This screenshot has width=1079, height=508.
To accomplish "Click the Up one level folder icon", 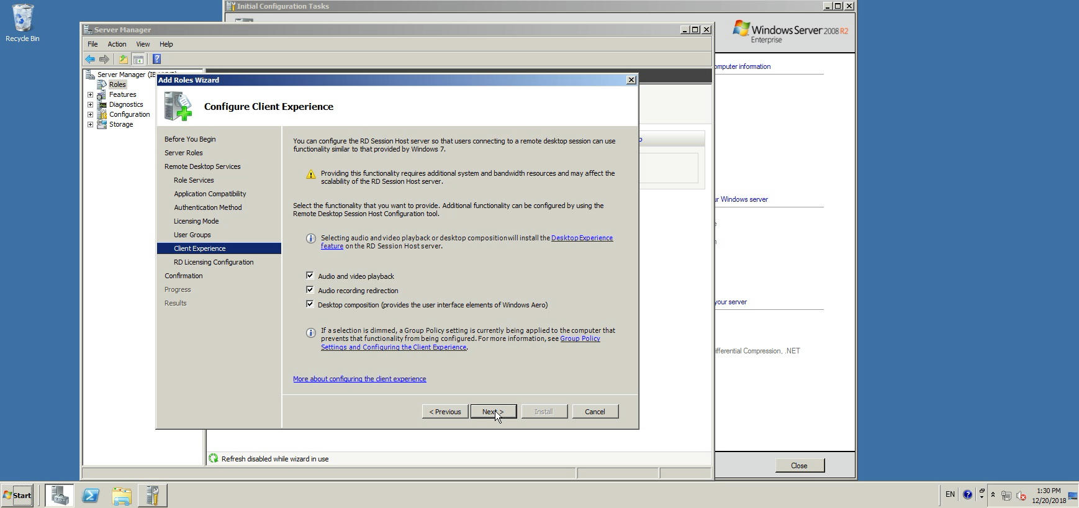I will coord(124,60).
